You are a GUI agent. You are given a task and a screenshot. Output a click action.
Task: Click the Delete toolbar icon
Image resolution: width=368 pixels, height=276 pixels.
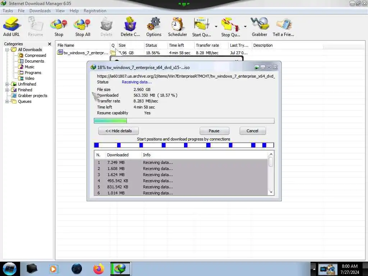coord(106,27)
